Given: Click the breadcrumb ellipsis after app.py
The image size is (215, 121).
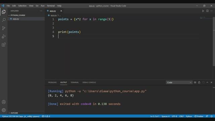Looking at the screenshot, I should pos(60,15).
